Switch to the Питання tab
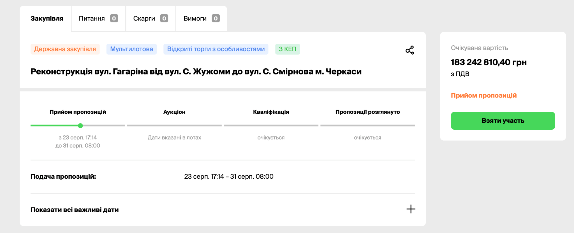This screenshot has width=574, height=233. 98,18
